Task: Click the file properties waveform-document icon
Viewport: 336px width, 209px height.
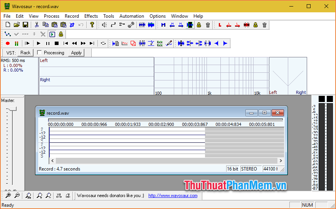Action: (x=116, y=43)
